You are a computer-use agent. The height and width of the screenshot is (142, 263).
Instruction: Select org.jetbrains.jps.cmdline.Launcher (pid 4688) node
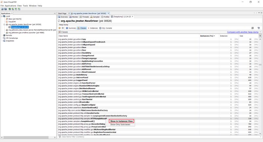pos(26,33)
